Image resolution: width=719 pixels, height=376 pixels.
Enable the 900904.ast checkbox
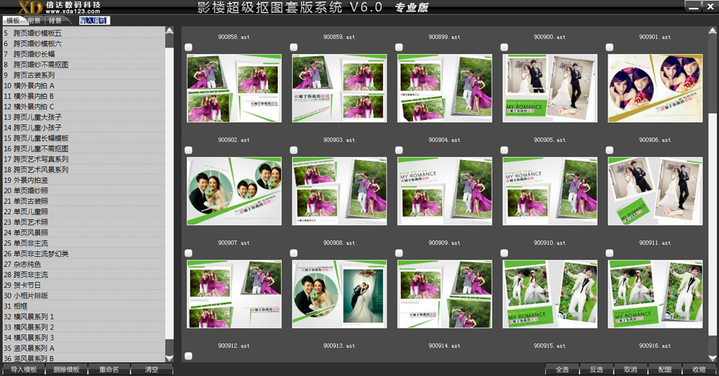click(399, 150)
